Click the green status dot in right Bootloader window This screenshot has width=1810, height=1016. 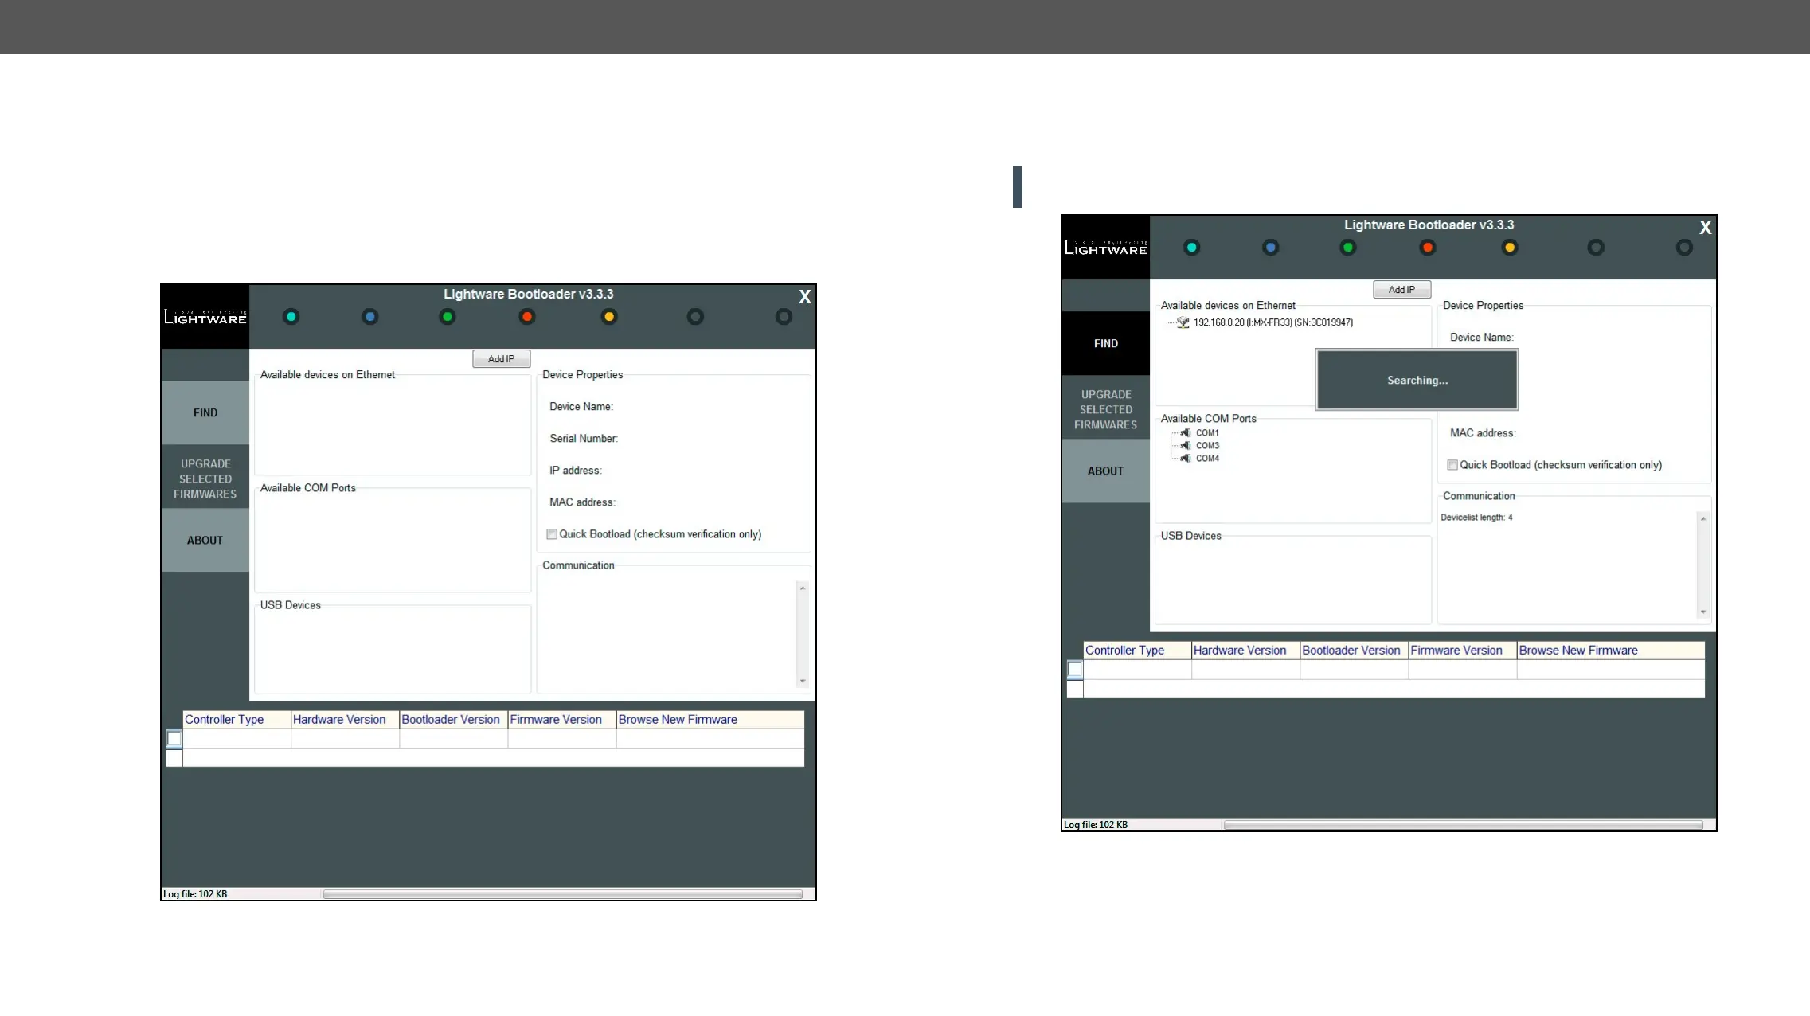click(x=1348, y=248)
